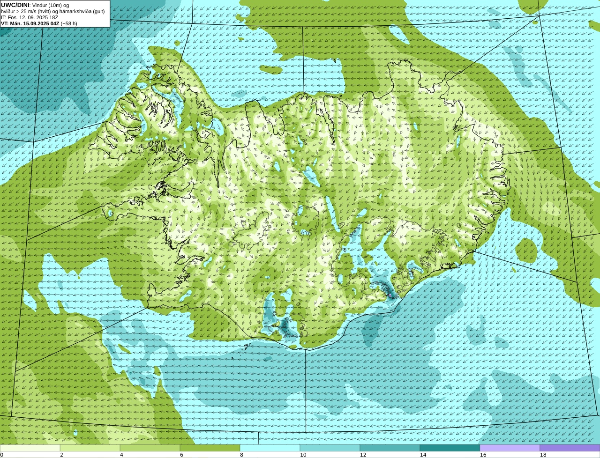Choose the light teal 10–12 legend swatch
Image resolution: width=600 pixels, height=458 pixels.
point(330,448)
